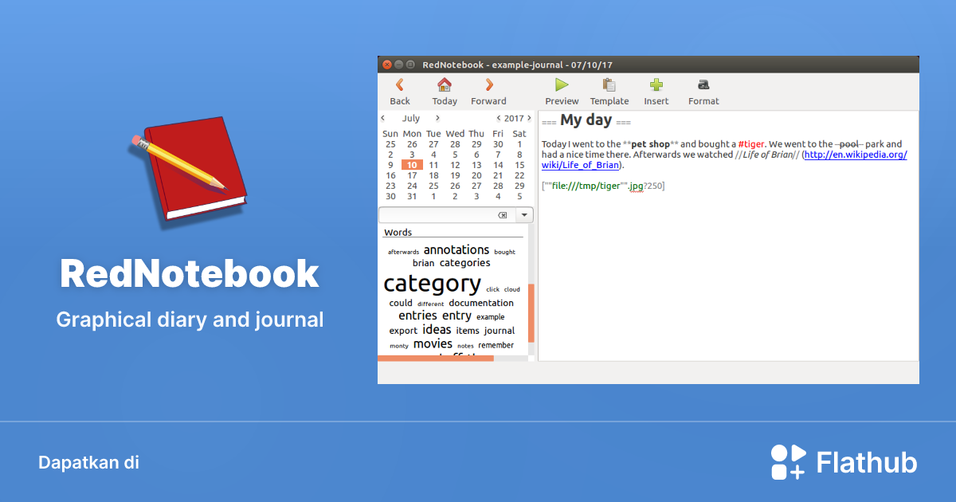Click the 'category' word in the word cloud

[431, 284]
